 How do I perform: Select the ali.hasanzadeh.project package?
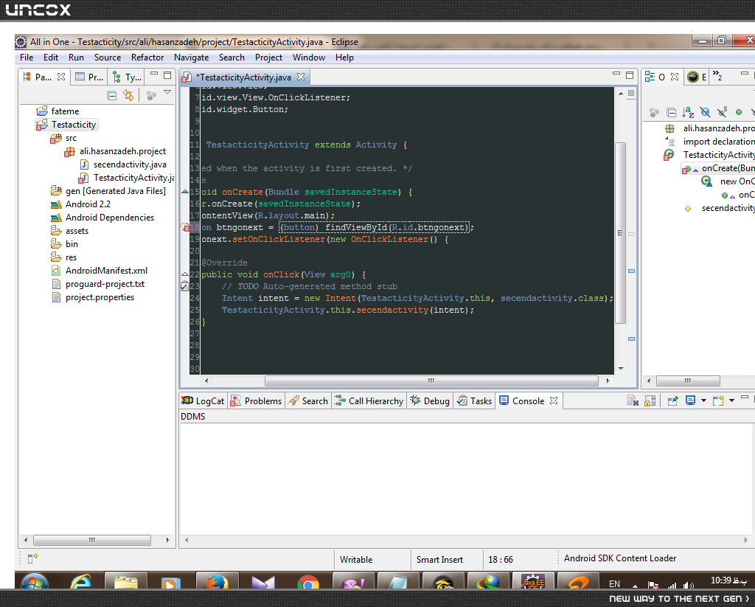tap(123, 151)
